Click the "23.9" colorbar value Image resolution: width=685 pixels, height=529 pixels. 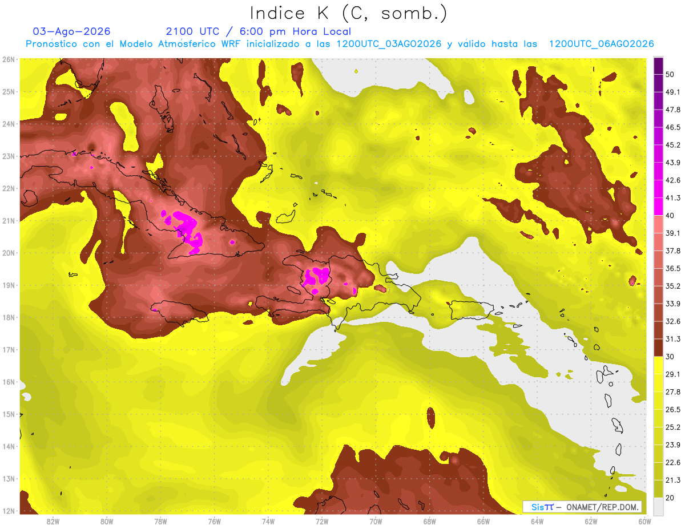click(x=673, y=445)
